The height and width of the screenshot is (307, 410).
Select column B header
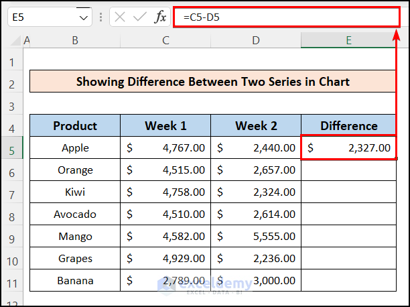[x=75, y=41]
